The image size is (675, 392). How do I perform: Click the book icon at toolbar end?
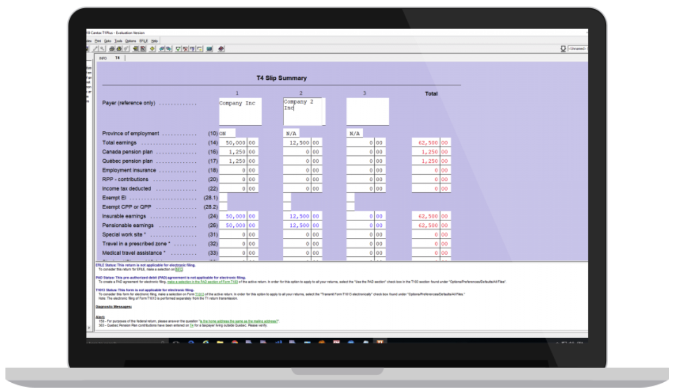tap(221, 49)
